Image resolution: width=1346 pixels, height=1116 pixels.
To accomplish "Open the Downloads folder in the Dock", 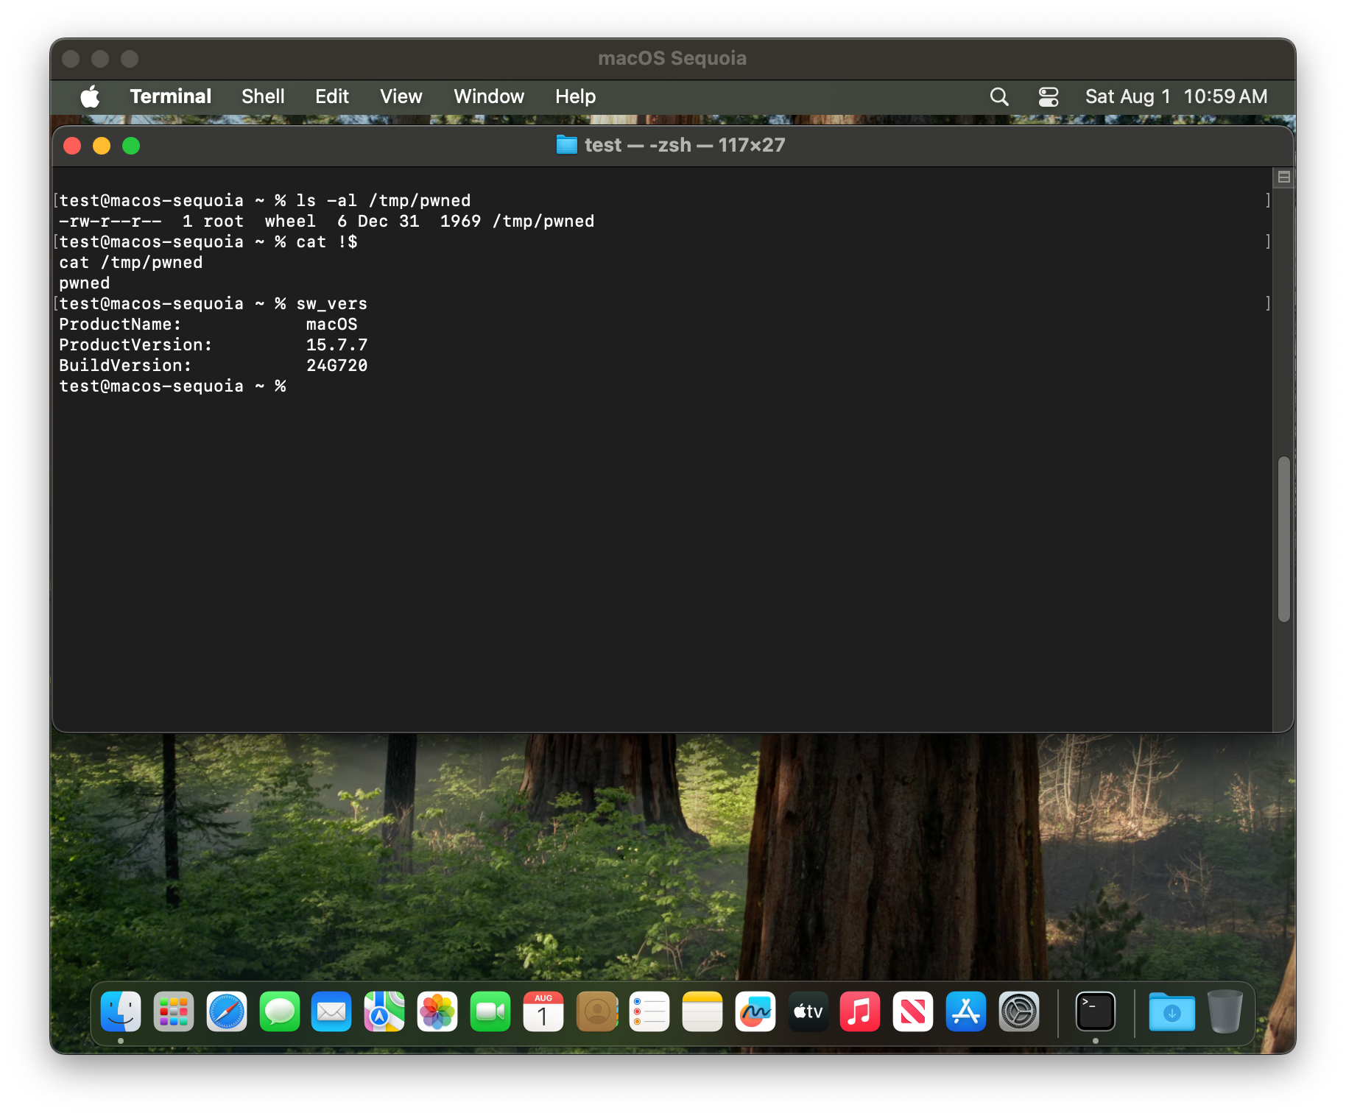I will [x=1172, y=1011].
